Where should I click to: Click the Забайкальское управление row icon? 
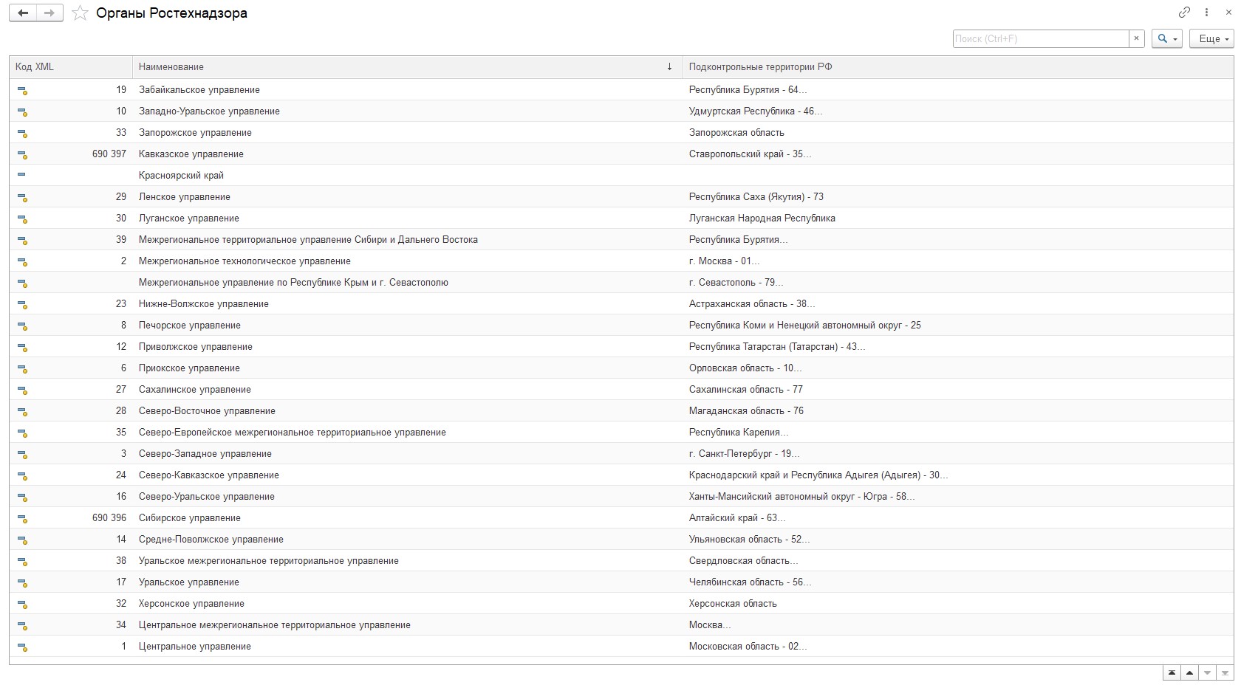pyautogui.click(x=22, y=91)
